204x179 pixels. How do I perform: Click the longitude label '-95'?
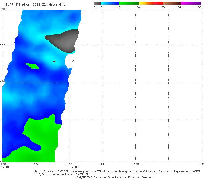coord(168,164)
